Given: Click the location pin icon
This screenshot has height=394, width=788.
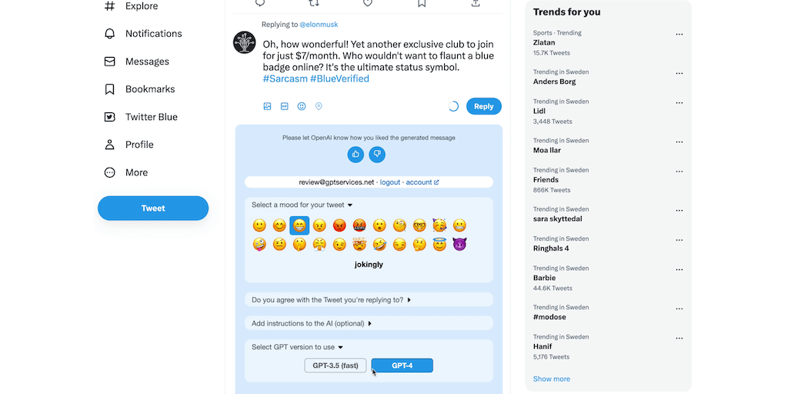Looking at the screenshot, I should [x=319, y=106].
